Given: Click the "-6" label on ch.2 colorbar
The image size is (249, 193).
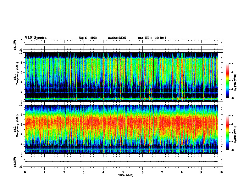Looking at the screenshot, I should click(x=232, y=116).
